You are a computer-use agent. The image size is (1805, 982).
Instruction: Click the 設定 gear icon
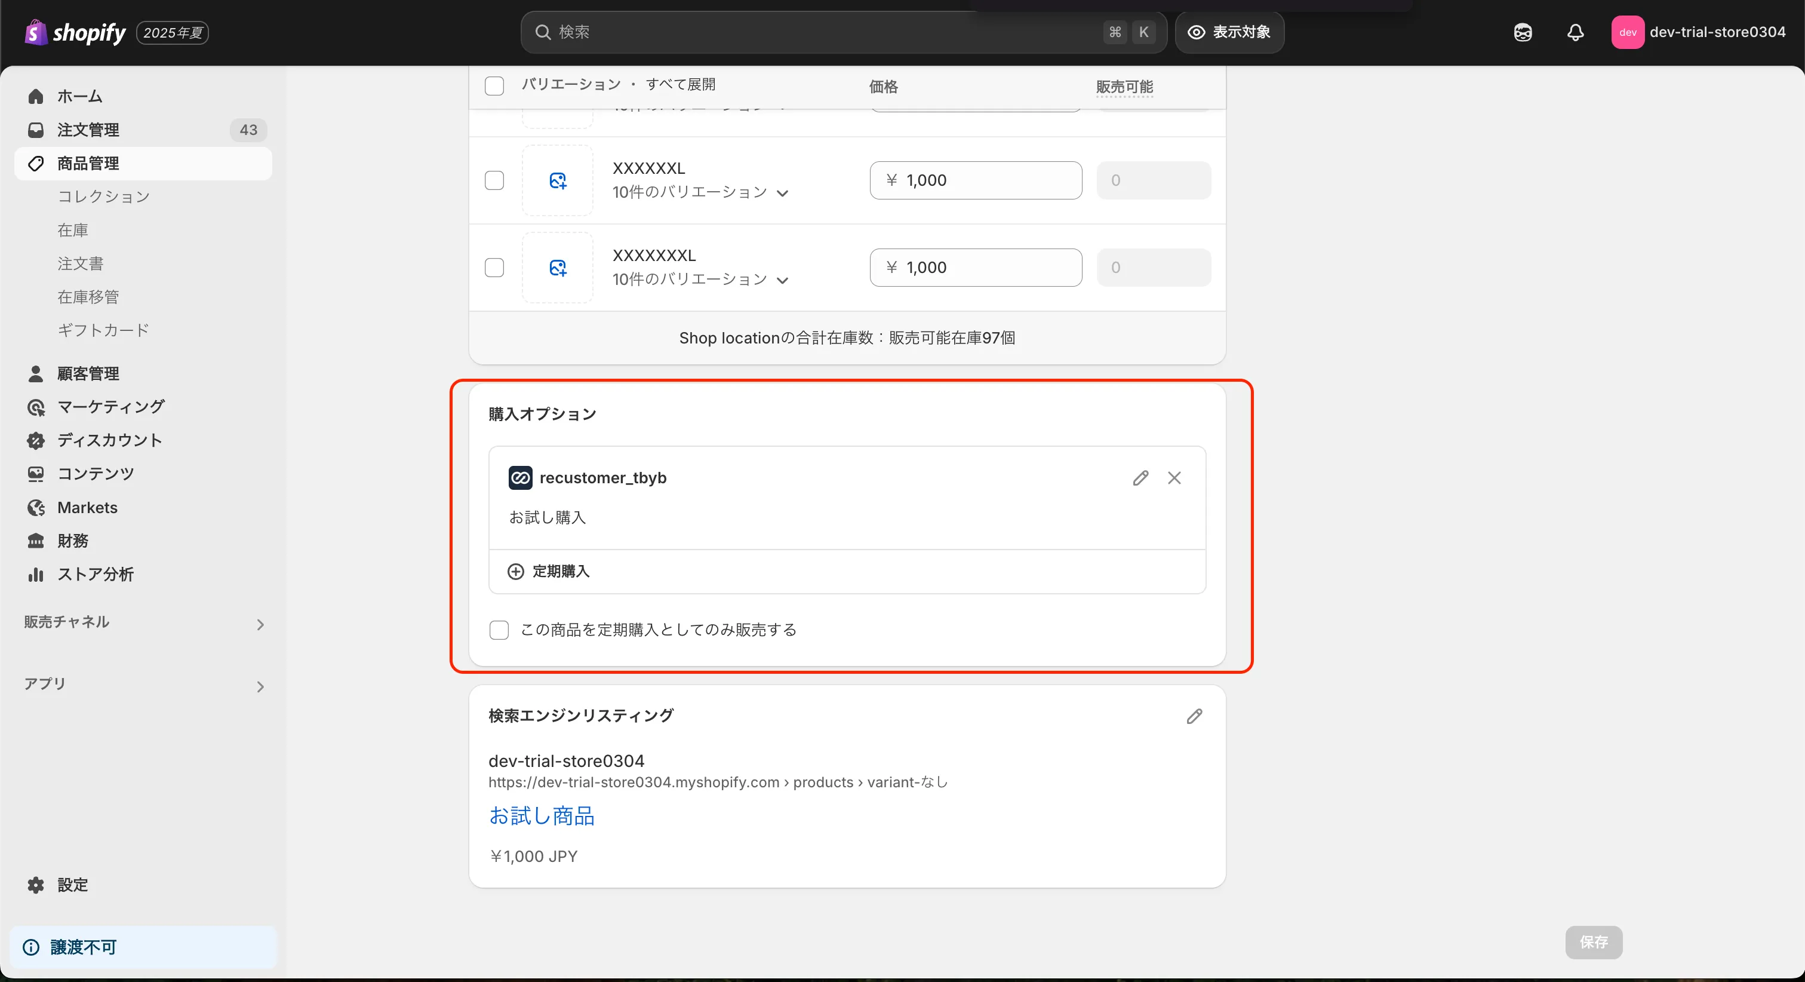pyautogui.click(x=36, y=885)
